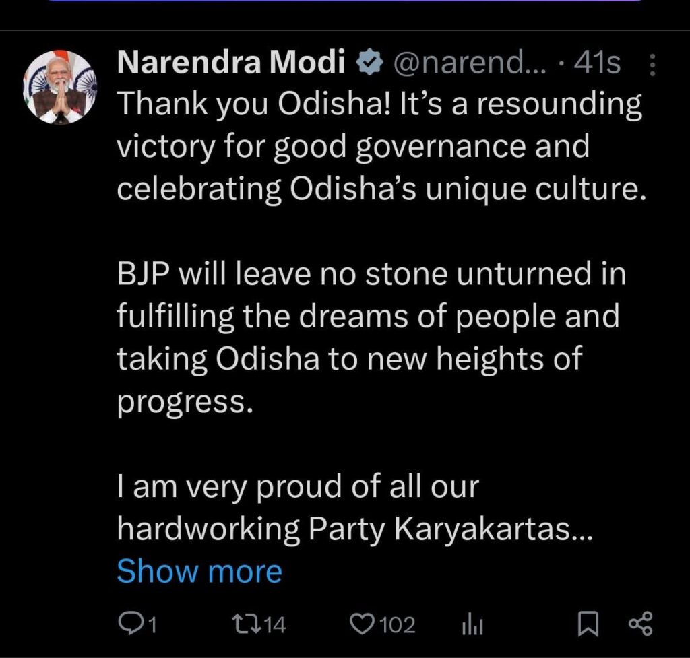Click the blue verified badge
Image resolution: width=690 pixels, height=658 pixels.
[x=369, y=64]
